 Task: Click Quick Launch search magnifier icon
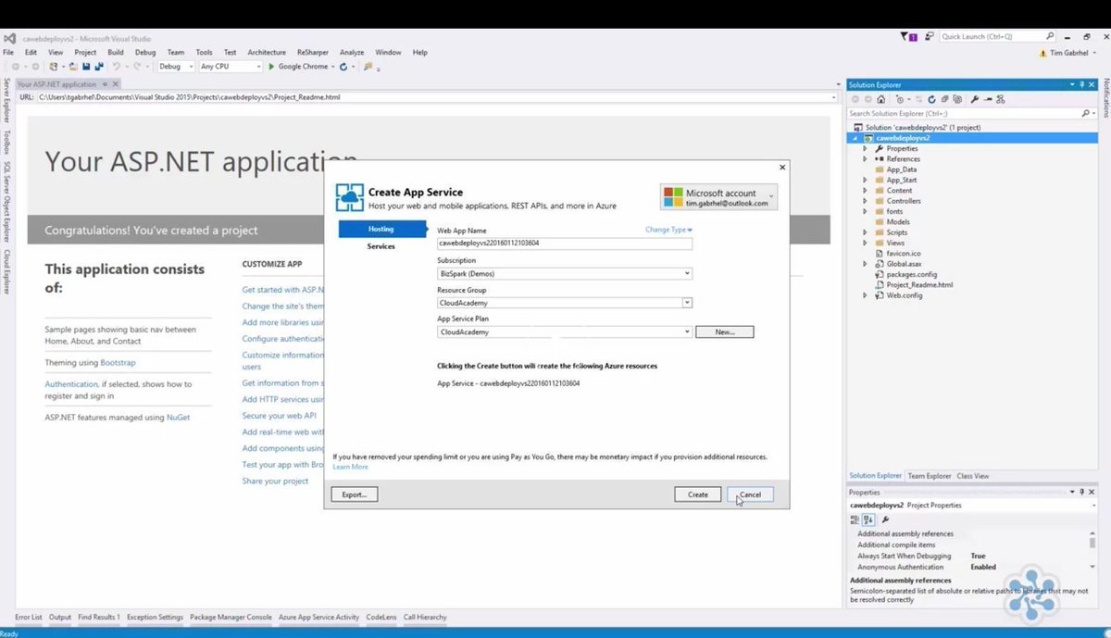(1051, 36)
